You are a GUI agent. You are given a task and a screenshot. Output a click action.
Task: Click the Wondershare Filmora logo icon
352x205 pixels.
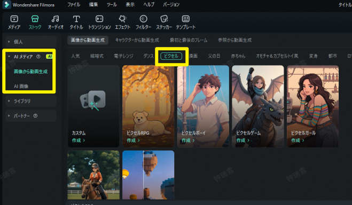6,4
